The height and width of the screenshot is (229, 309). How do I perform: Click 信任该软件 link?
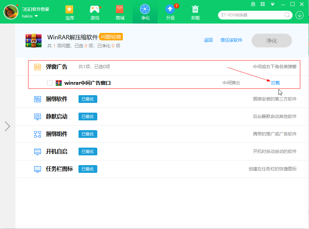coord(231,40)
